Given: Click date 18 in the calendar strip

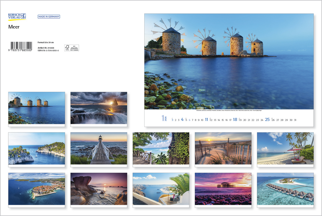Looking at the screenshot, I should (235, 120).
